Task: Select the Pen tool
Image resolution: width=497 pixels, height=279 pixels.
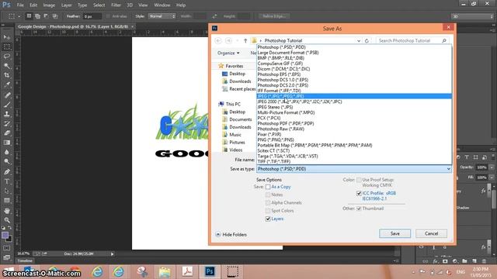Action: pyautogui.click(x=7, y=172)
